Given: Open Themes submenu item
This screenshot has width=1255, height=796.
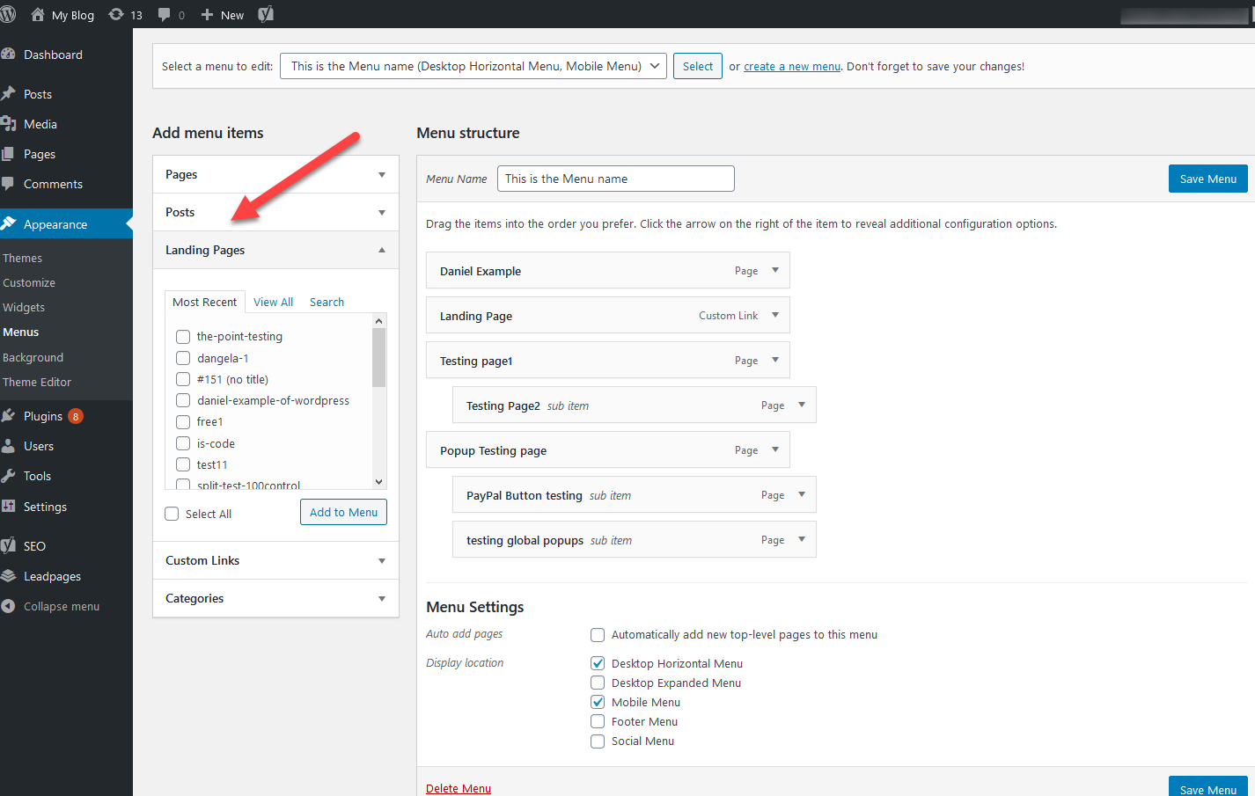Looking at the screenshot, I should tap(23, 258).
